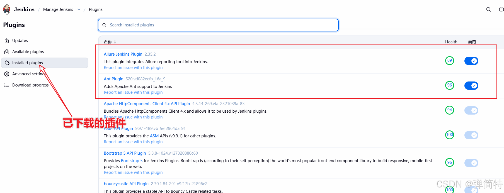Report an issue with Allure Jenkins Plugin
The height and width of the screenshot is (193, 504).
(133, 68)
